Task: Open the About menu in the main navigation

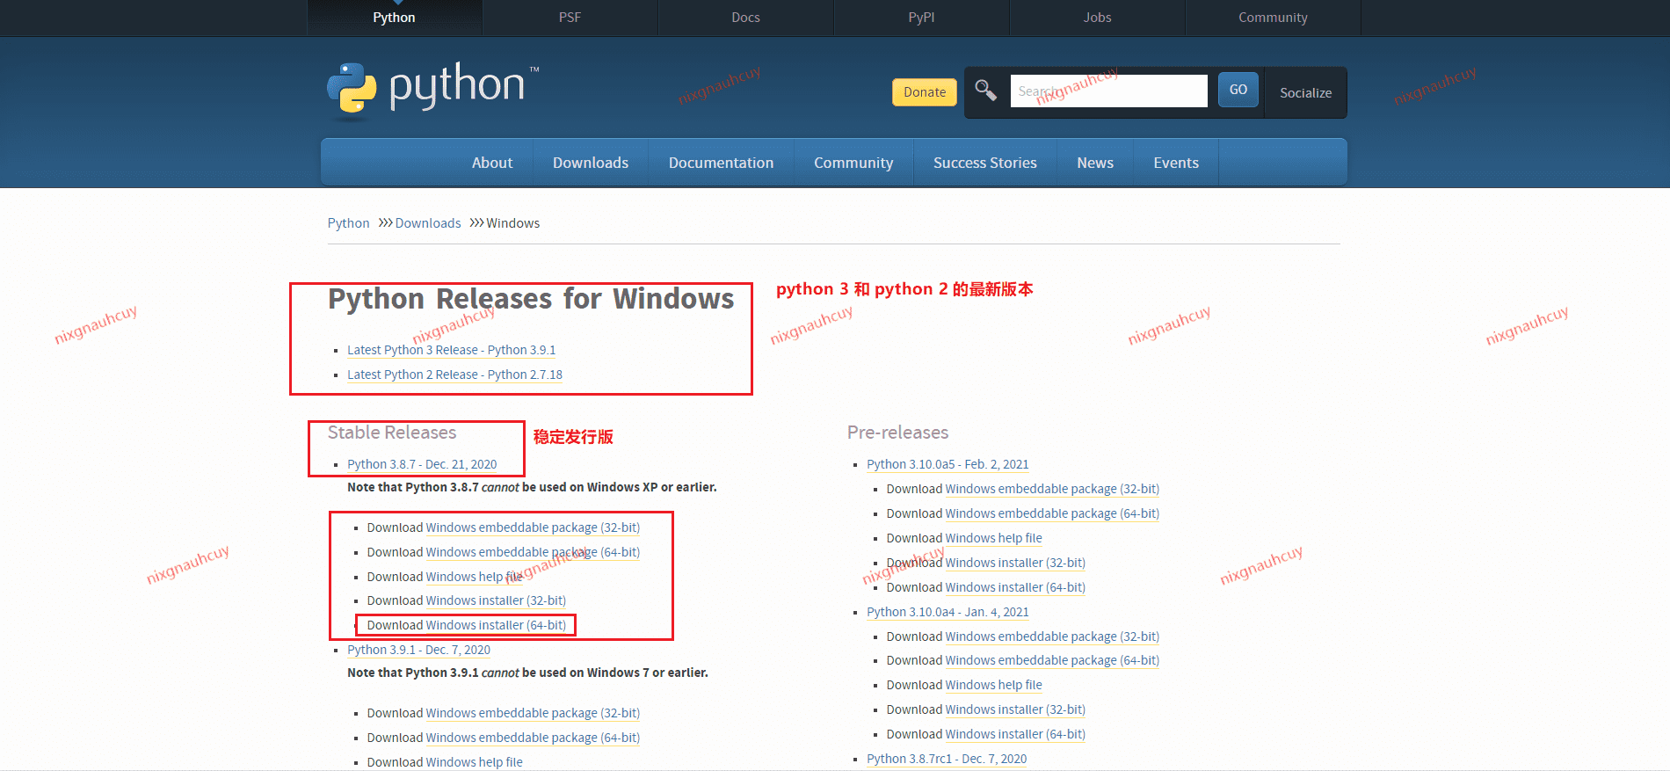Action: click(x=492, y=163)
